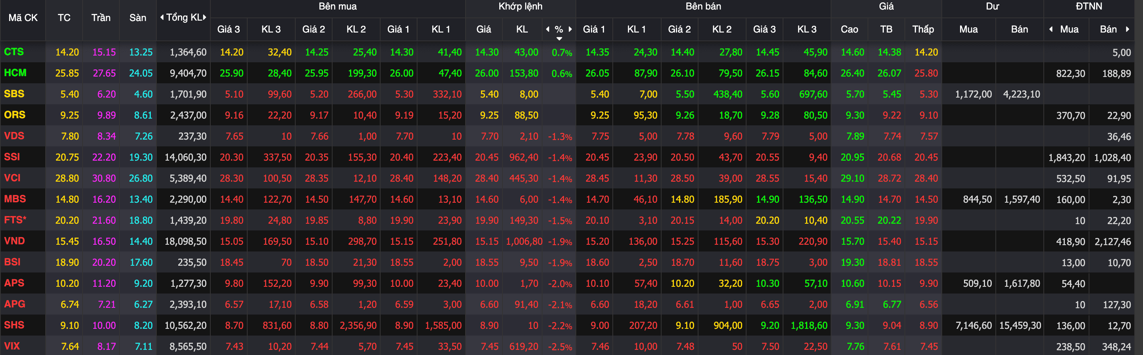This screenshot has width=1143, height=355.
Task: Click sort-descending arrow under % header
Action: [559, 38]
